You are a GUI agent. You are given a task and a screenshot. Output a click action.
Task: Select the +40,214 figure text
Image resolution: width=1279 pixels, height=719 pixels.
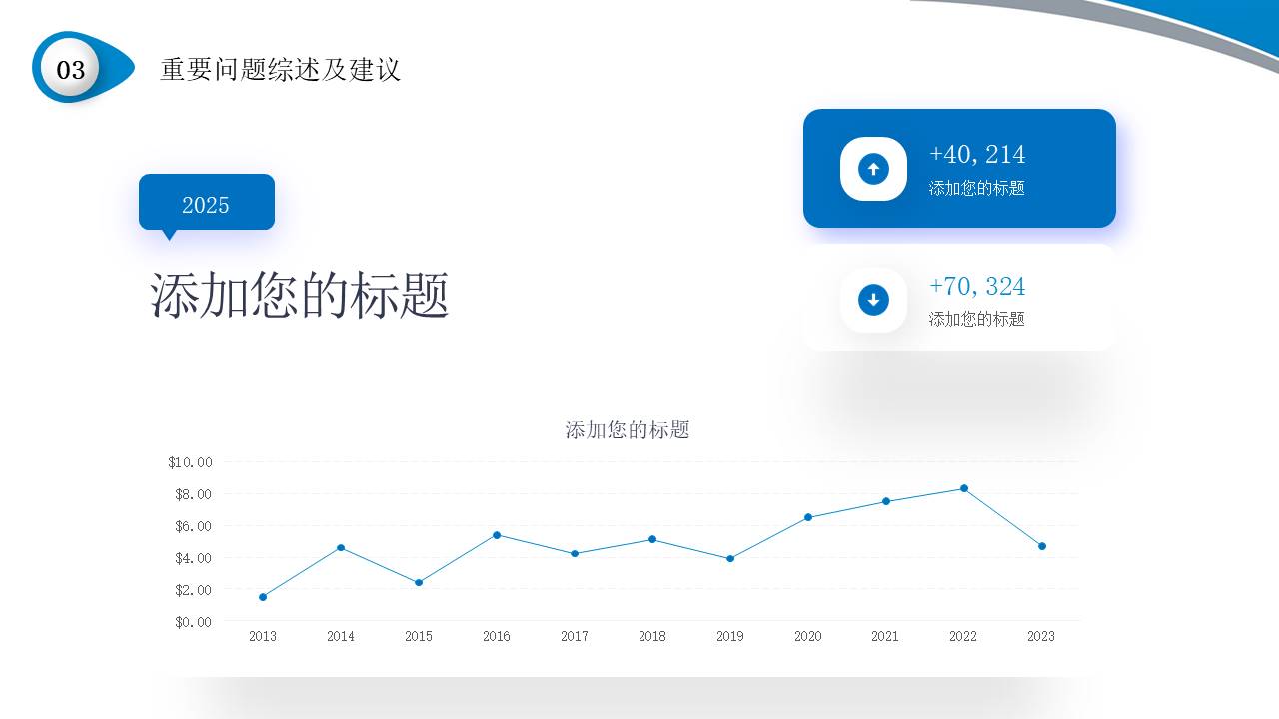(x=976, y=154)
